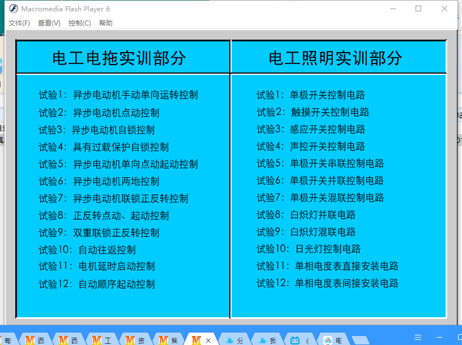This screenshot has height=345, width=462.
Task: Switch to the browser tab labeled 电
Action: [x=333, y=340]
